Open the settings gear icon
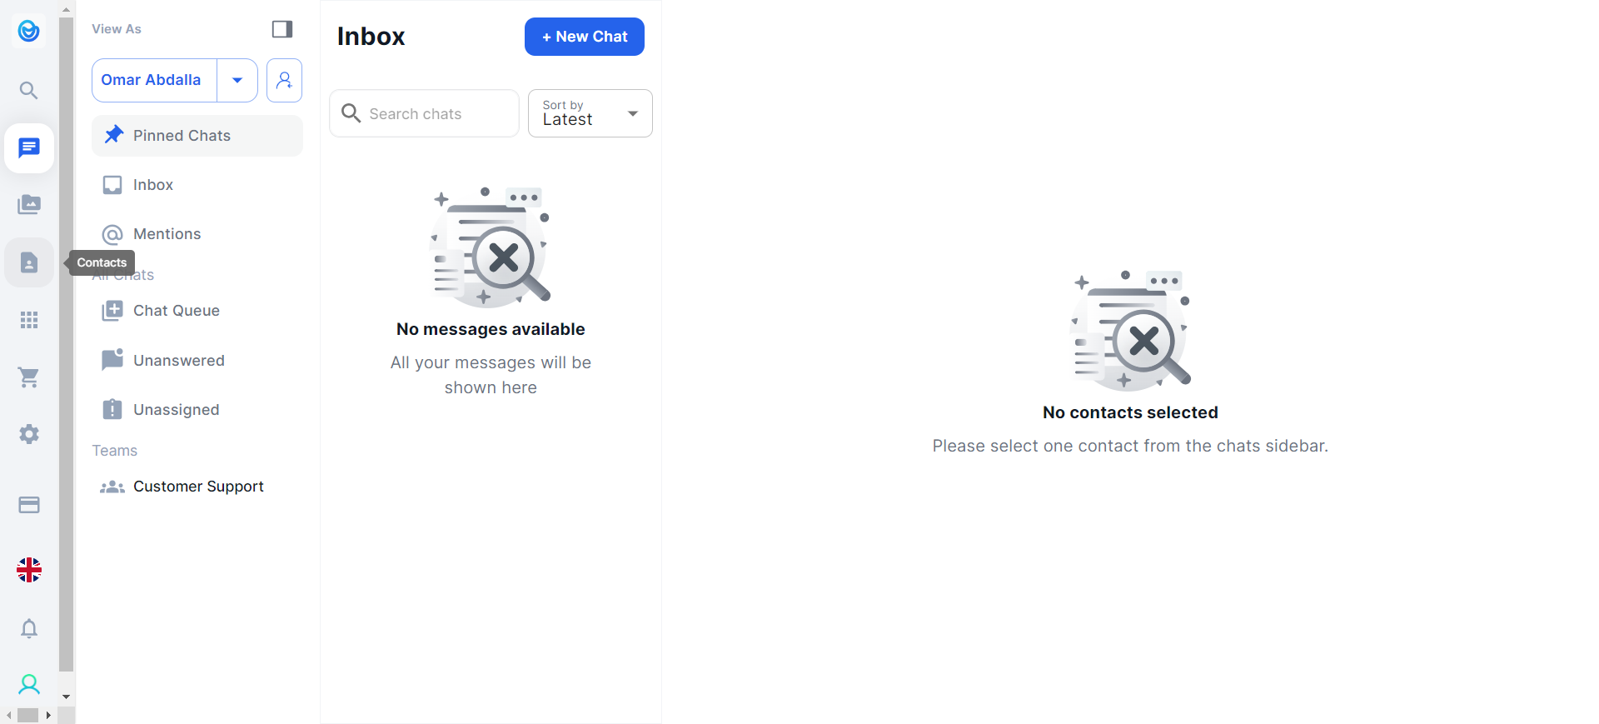 (29, 434)
